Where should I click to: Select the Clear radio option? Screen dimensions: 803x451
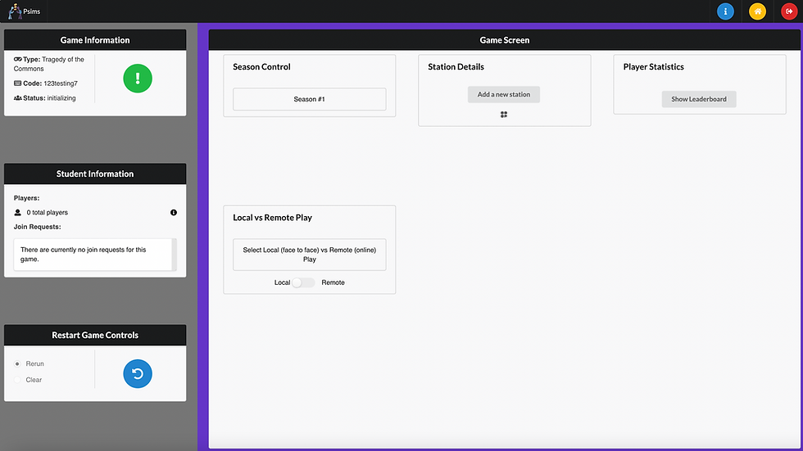(x=17, y=380)
